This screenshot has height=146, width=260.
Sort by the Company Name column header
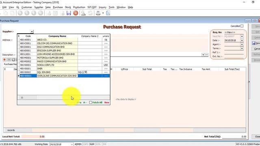tap(57, 36)
